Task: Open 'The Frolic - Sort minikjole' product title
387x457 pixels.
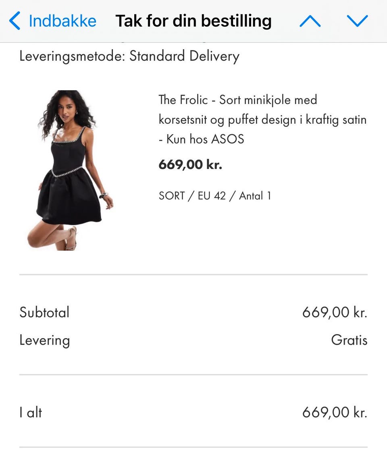Action: [x=238, y=100]
